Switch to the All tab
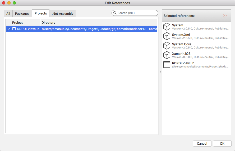The height and width of the screenshot is (151, 235). point(8,13)
